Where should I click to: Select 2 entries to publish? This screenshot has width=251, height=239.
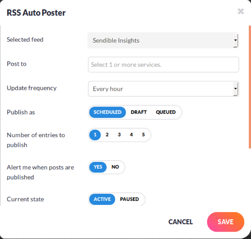click(x=107, y=135)
